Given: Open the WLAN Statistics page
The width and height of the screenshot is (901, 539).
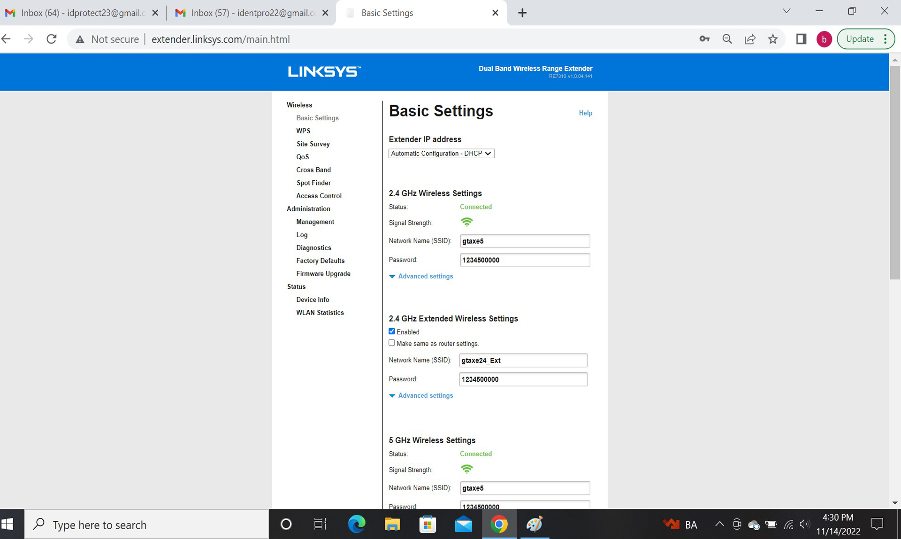Looking at the screenshot, I should click(320, 313).
